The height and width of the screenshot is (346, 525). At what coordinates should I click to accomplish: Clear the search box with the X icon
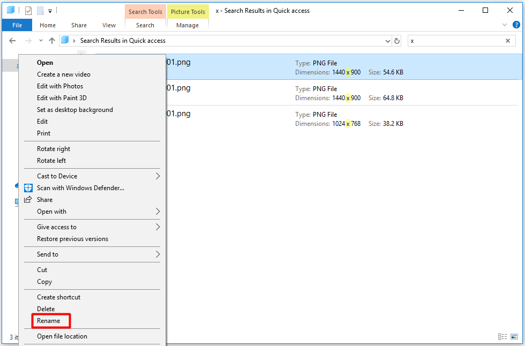pos(508,41)
